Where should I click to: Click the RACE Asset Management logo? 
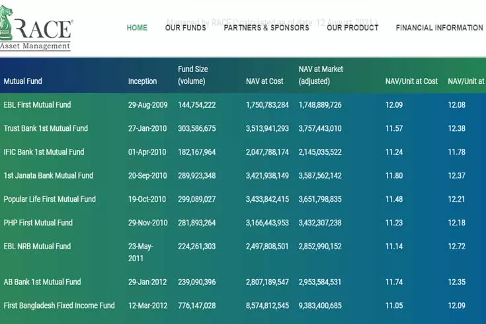point(36,28)
